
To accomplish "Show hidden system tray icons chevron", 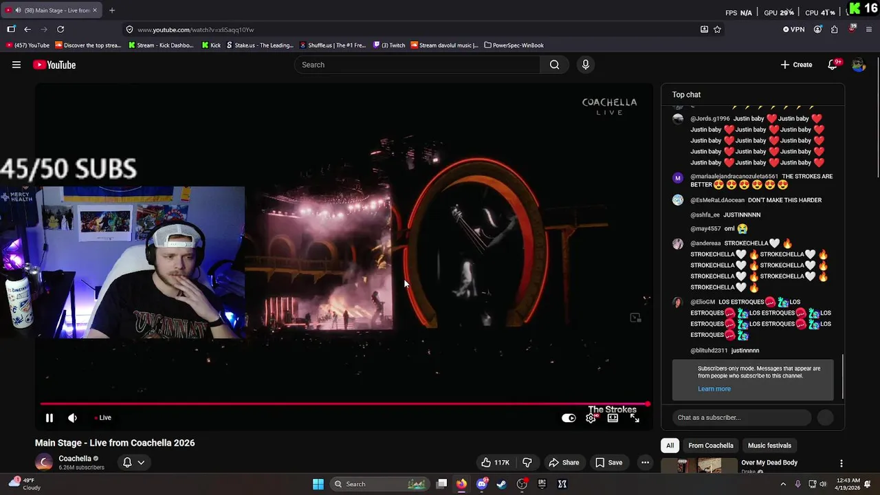I will [x=783, y=484].
